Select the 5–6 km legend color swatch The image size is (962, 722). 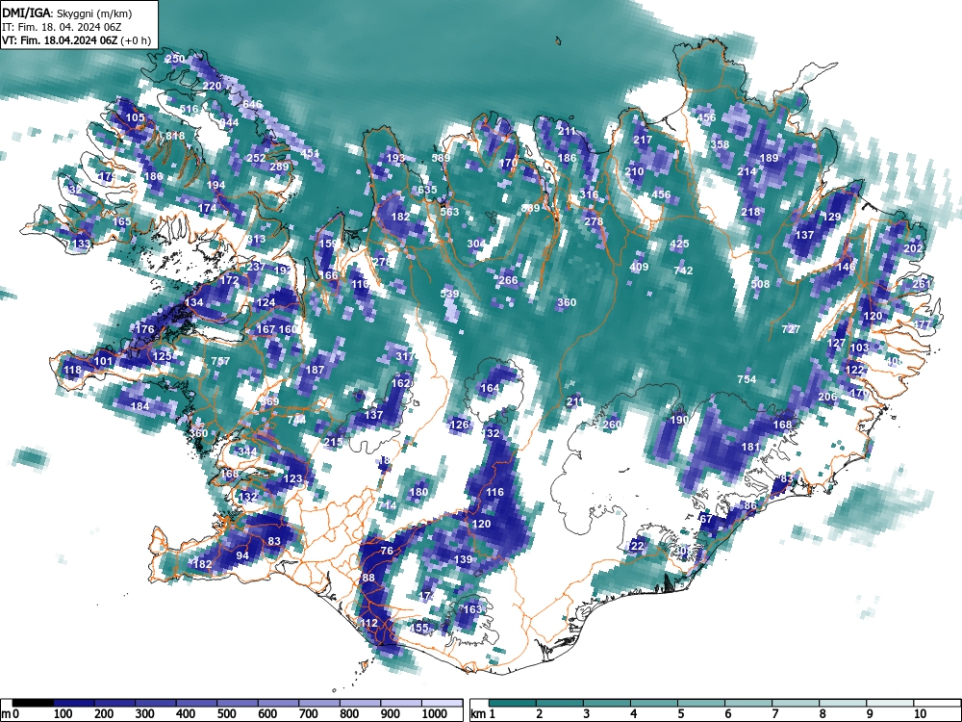click(701, 703)
